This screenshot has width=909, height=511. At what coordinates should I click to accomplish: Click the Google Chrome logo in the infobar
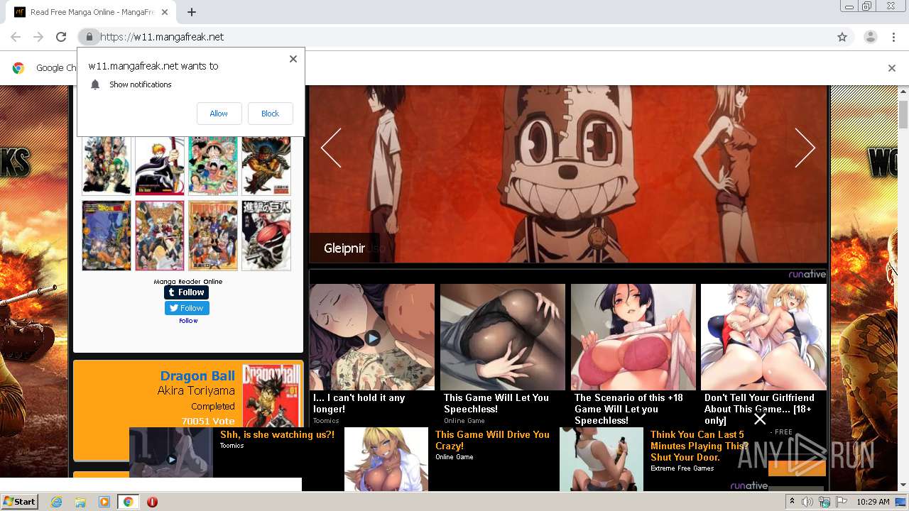(18, 68)
